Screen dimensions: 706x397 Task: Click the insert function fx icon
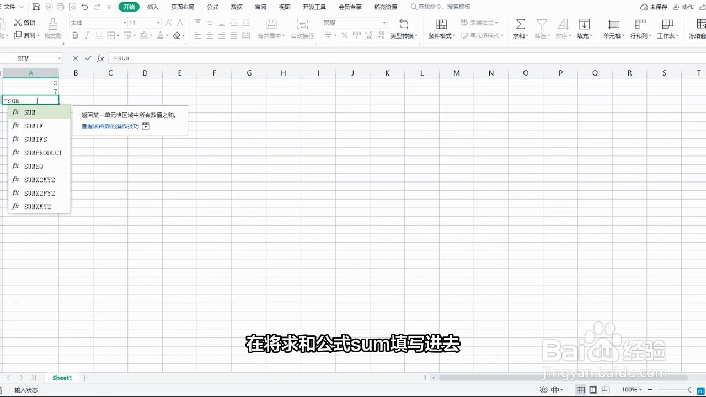[x=100, y=58]
